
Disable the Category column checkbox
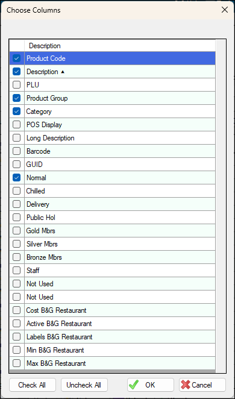click(16, 112)
